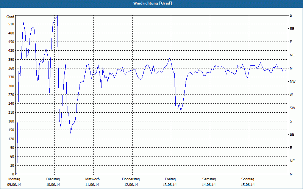The image size is (303, 189).
Task: Click the date 11.06.14
Action: (x=92, y=185)
